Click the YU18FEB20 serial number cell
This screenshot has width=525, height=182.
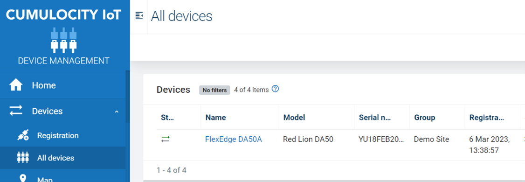pyautogui.click(x=381, y=140)
